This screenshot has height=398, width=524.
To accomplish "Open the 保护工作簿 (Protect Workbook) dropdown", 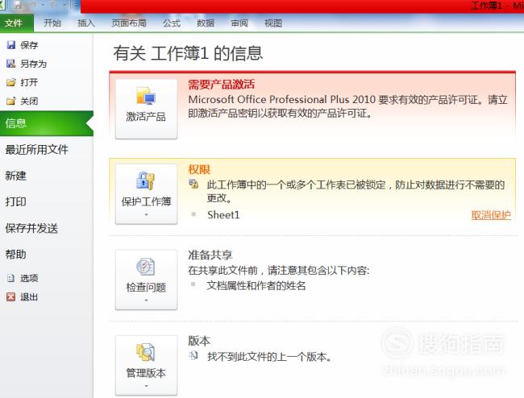I will 146,193.
